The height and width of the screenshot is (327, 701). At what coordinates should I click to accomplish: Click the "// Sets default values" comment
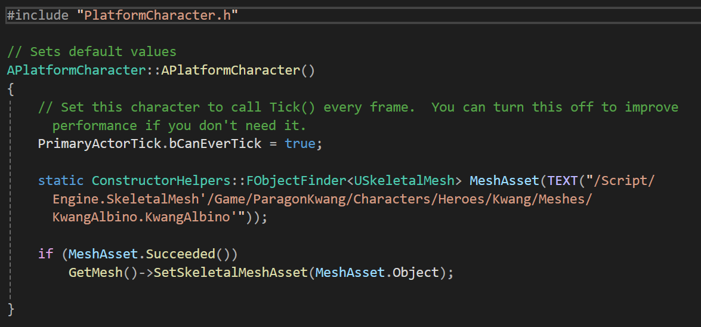pyautogui.click(x=92, y=52)
